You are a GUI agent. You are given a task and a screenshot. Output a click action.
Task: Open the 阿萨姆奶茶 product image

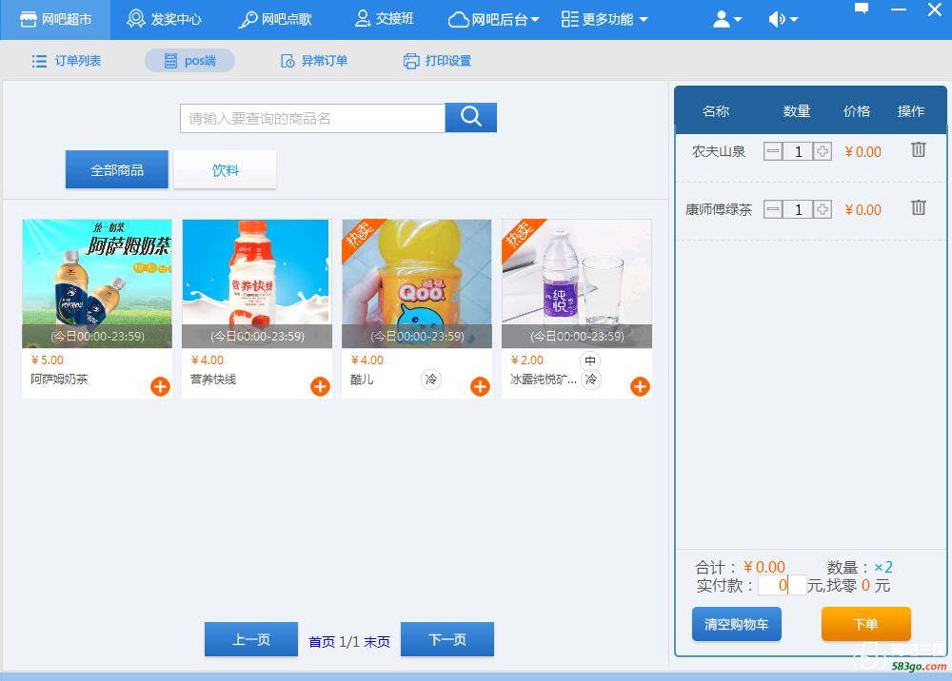[x=97, y=283]
